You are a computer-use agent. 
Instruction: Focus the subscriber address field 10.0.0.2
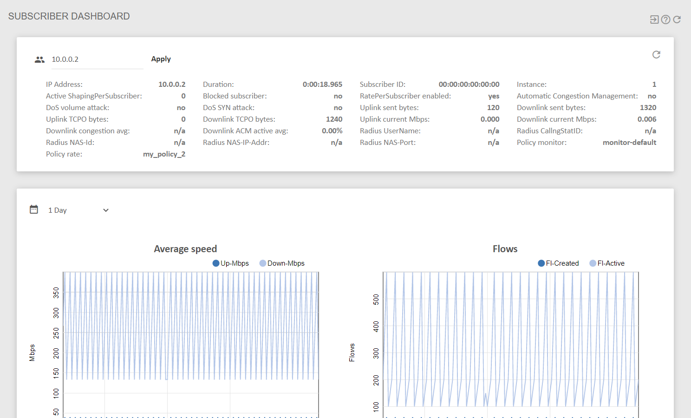(x=97, y=59)
